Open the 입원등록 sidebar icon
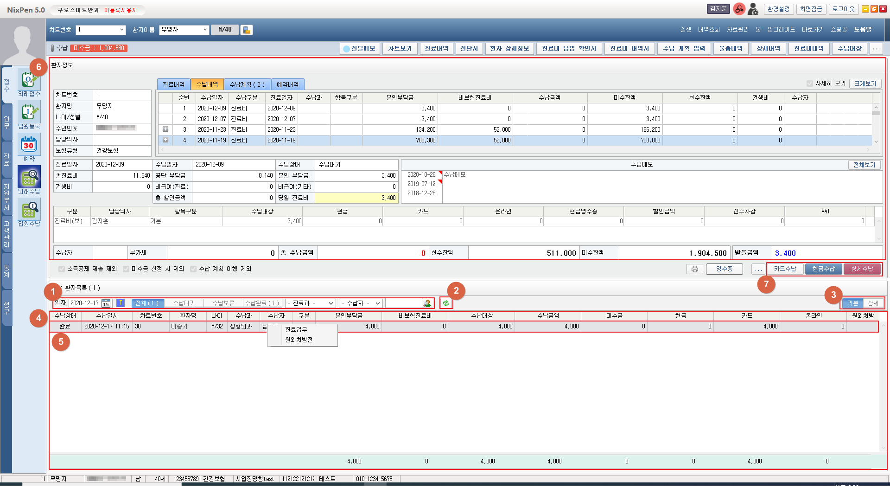The width and height of the screenshot is (890, 488). click(x=29, y=113)
